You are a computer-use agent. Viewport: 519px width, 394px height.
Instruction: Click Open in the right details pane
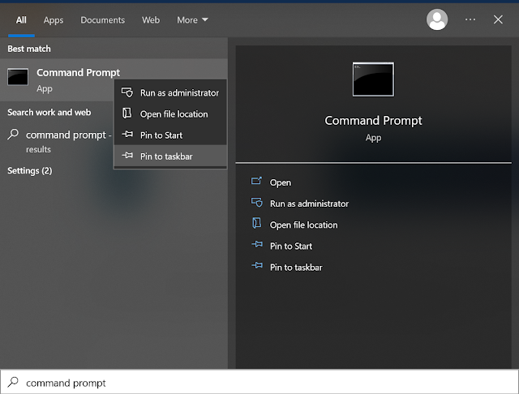pyautogui.click(x=281, y=182)
